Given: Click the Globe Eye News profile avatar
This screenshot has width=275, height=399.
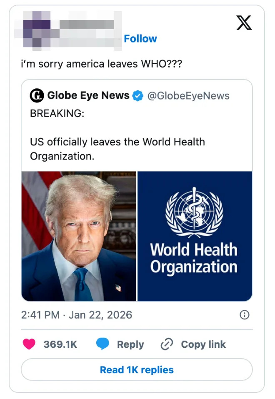Looking at the screenshot, I should pyautogui.click(x=36, y=95).
